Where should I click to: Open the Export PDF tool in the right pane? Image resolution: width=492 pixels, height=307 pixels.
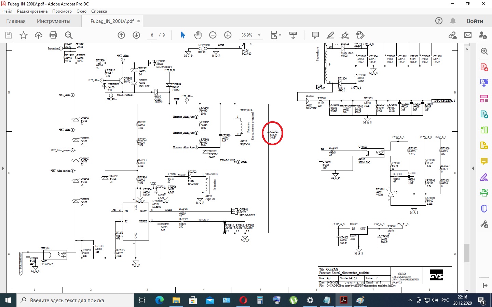coord(484,114)
